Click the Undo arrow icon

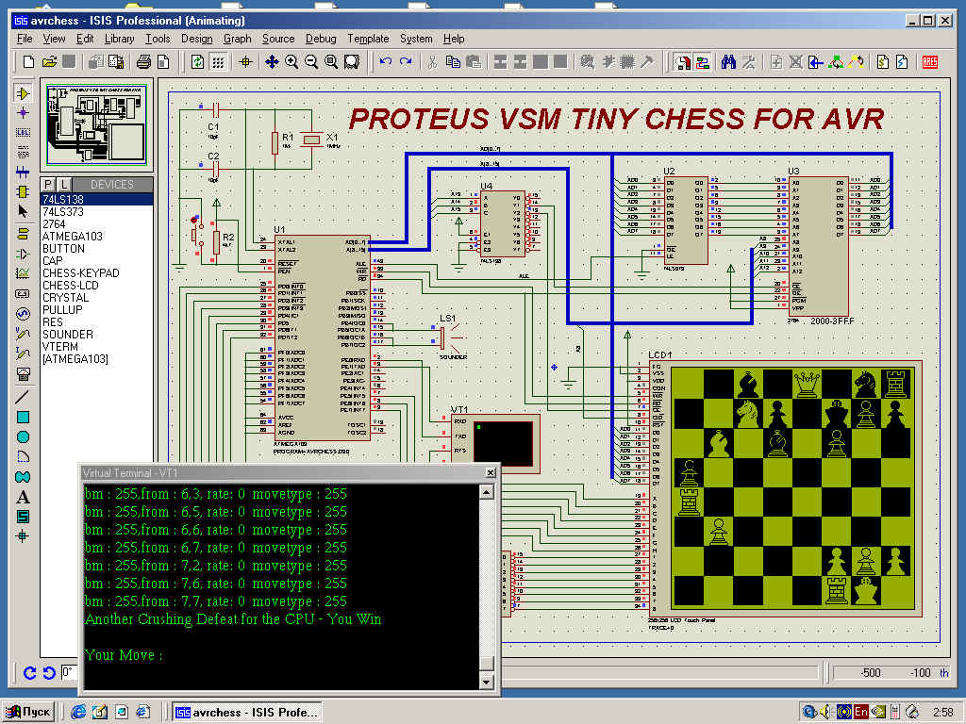[x=385, y=62]
